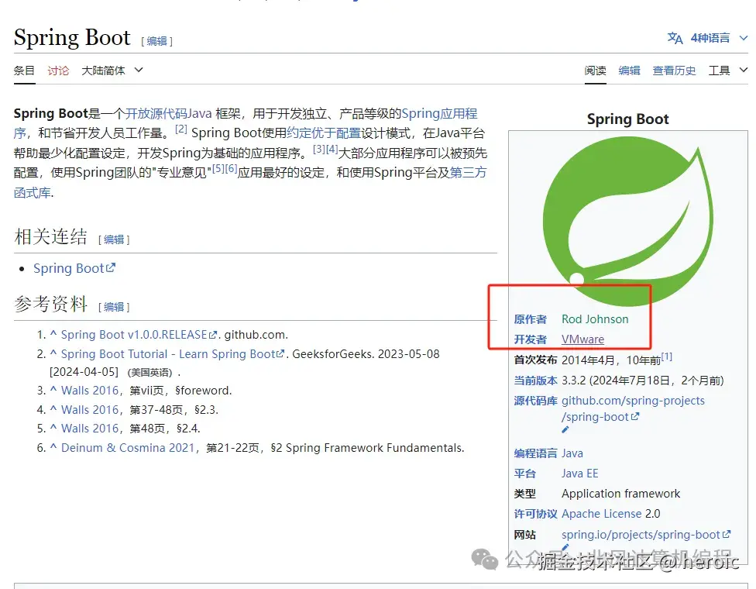
Task: Select the 编辑 tab in page header
Action: (x=629, y=71)
